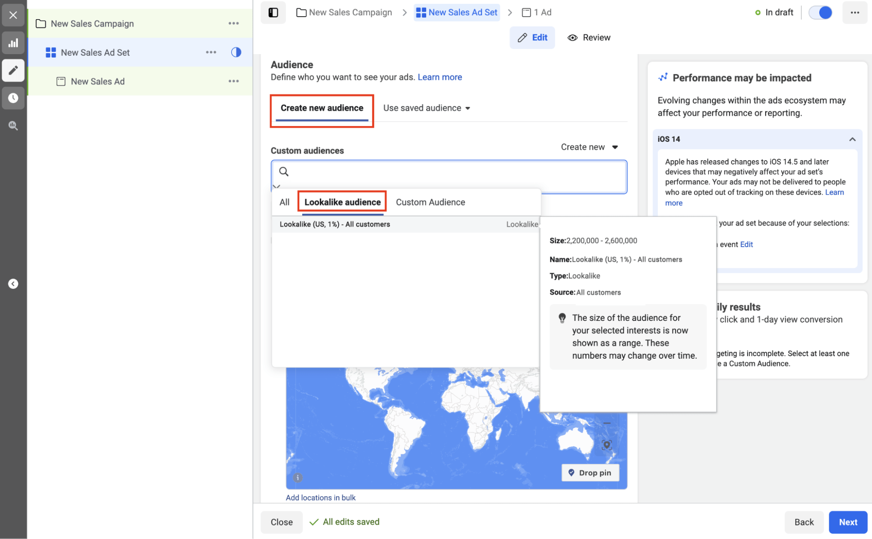The image size is (872, 539).
Task: Open the clock history icon in sidebar
Action: click(x=13, y=98)
